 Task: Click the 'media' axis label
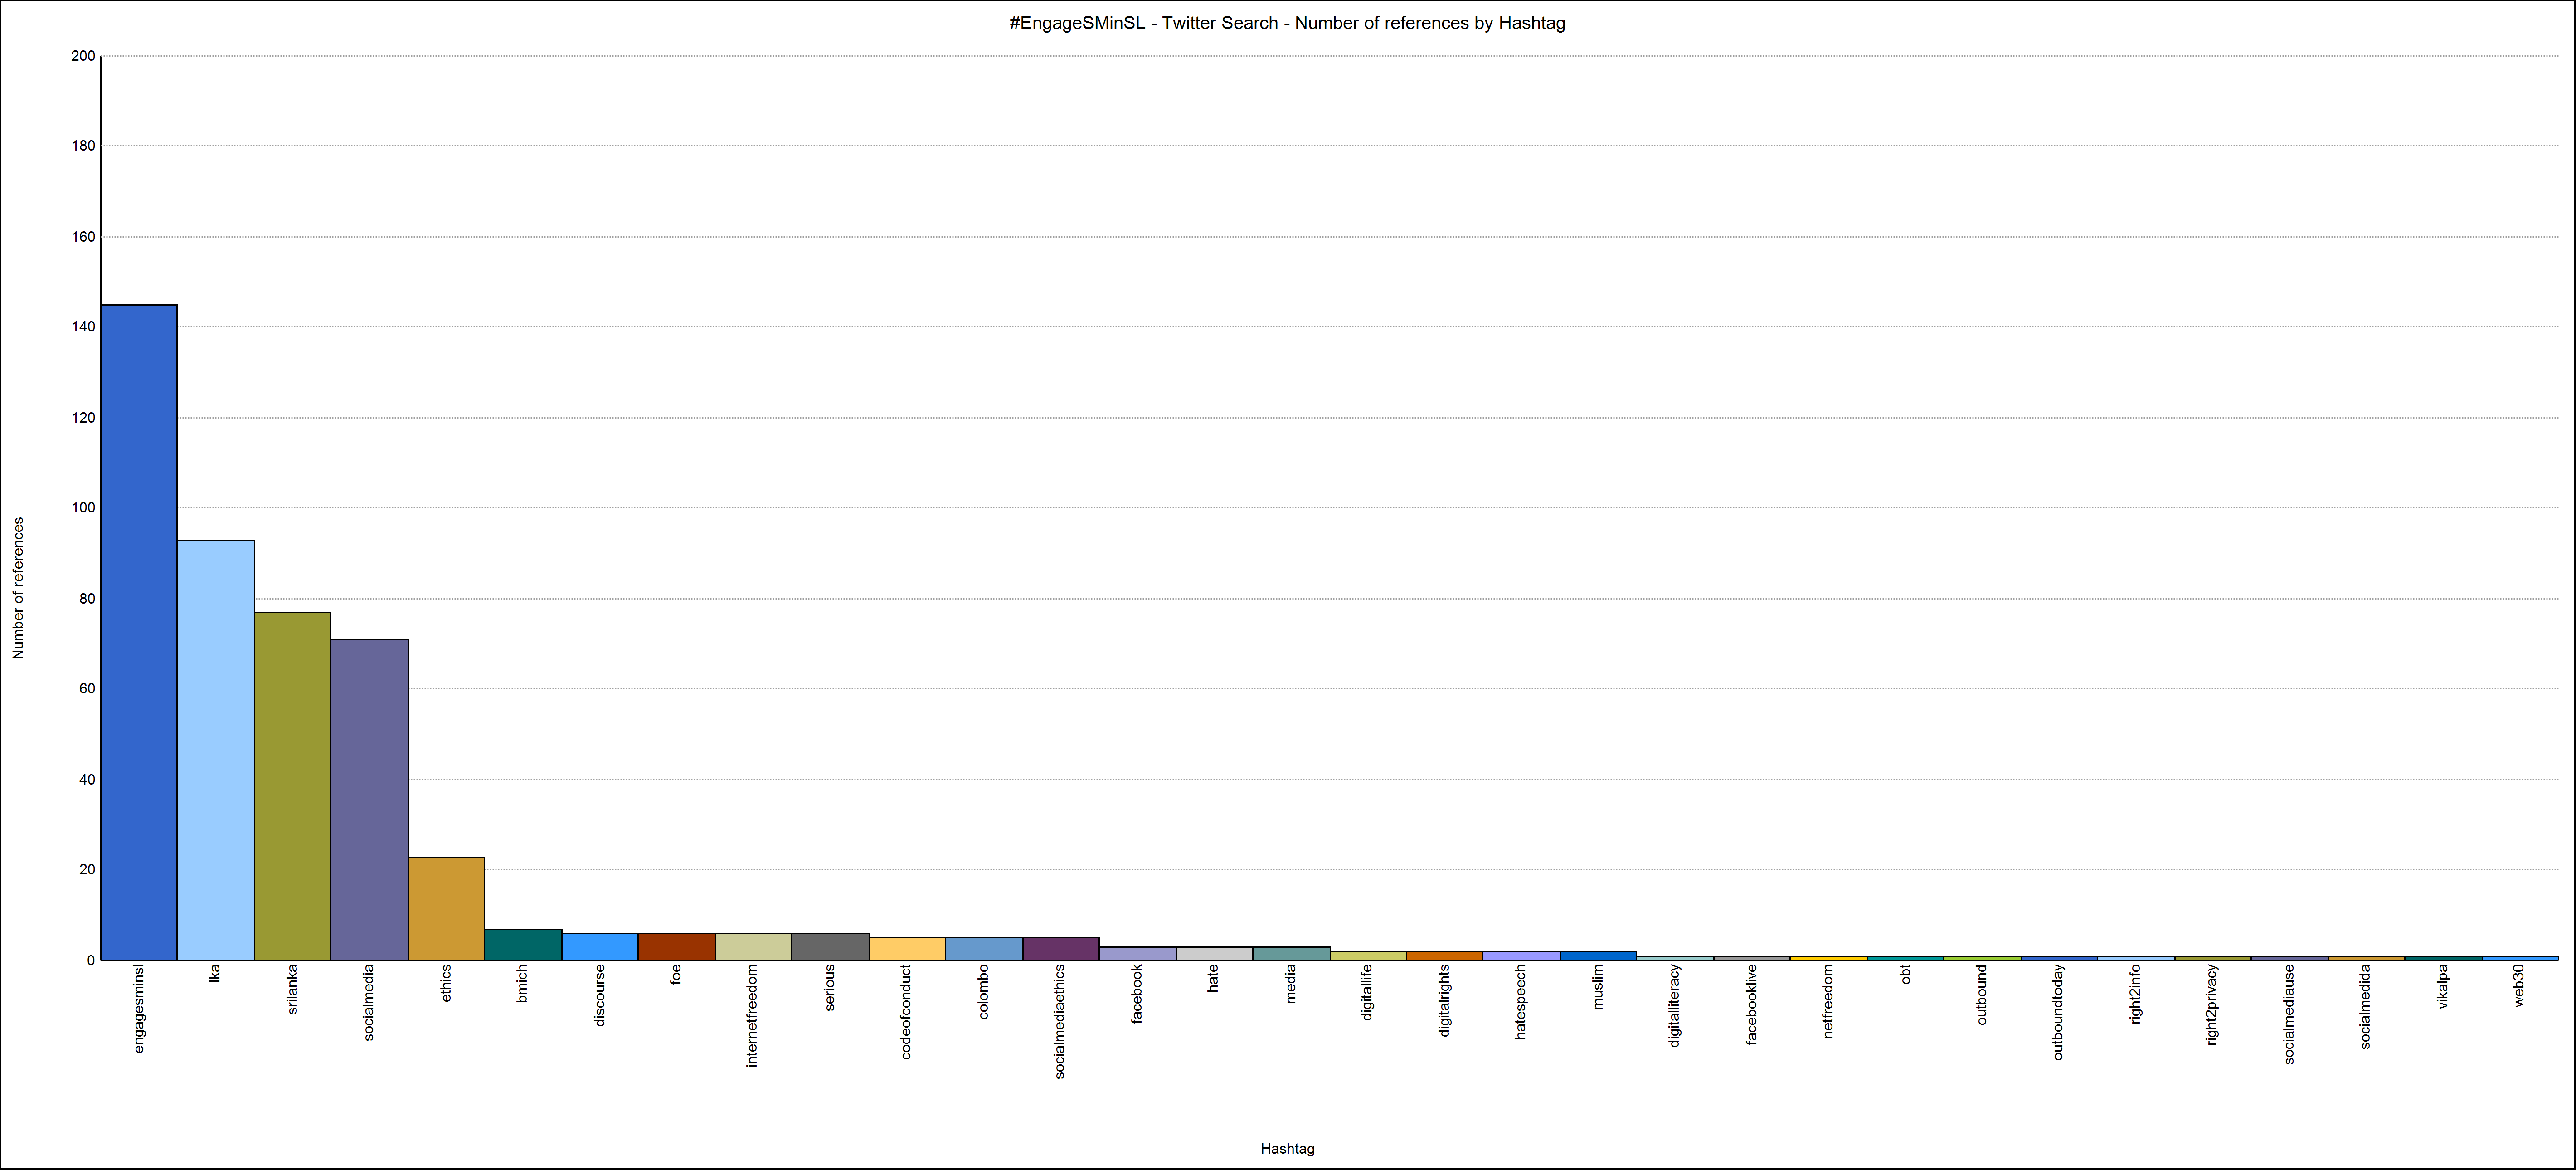[1291, 984]
